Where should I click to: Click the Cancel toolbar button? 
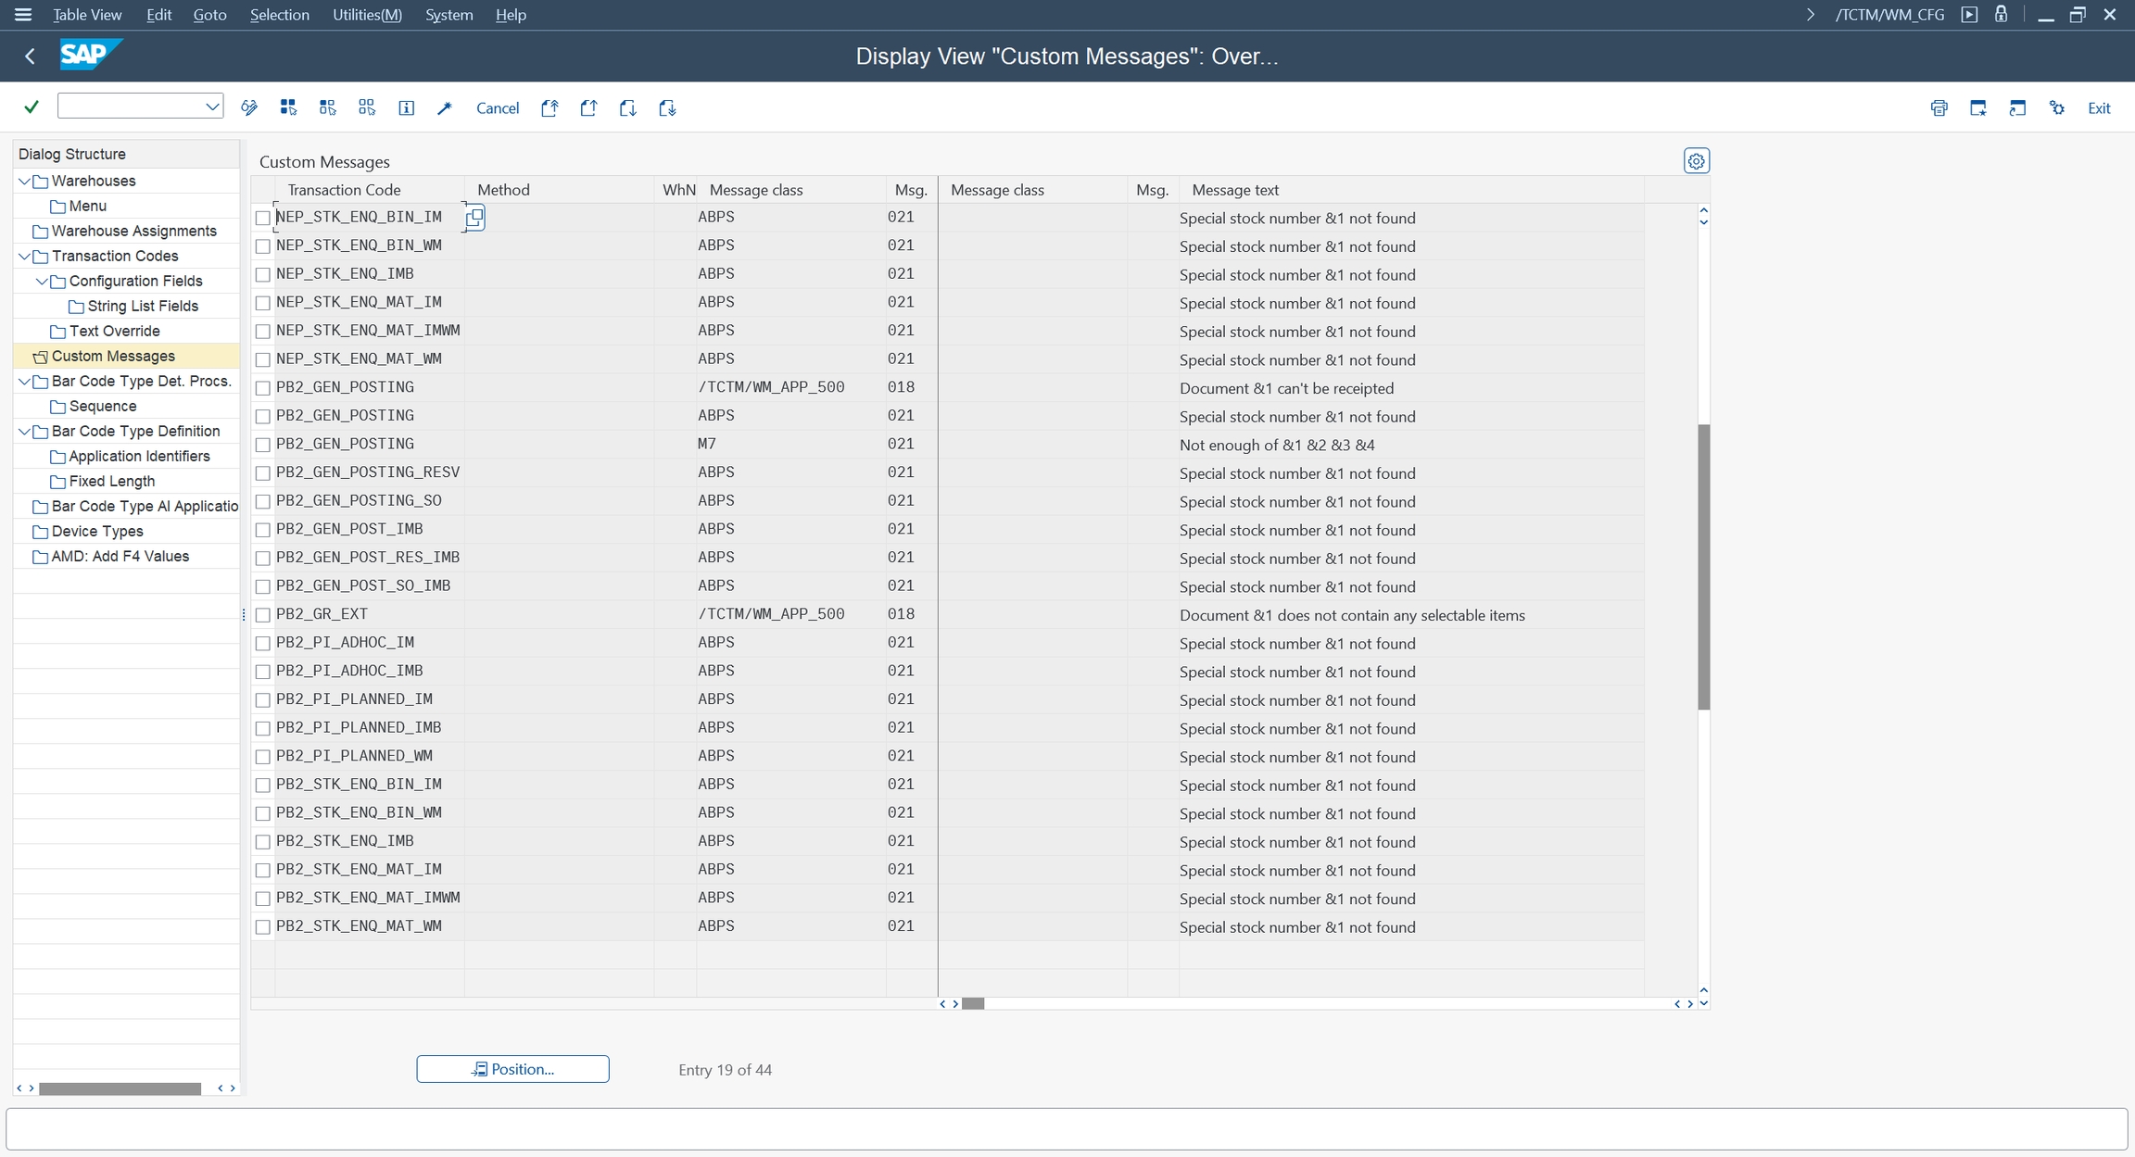[498, 108]
